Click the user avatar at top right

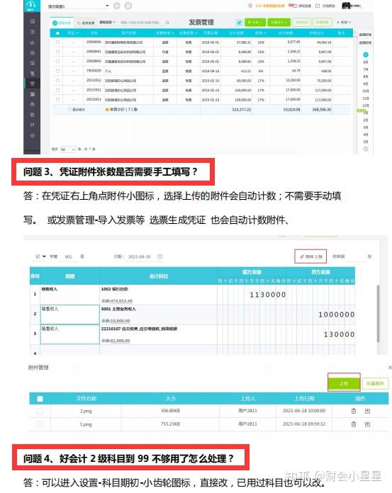[347, 6]
